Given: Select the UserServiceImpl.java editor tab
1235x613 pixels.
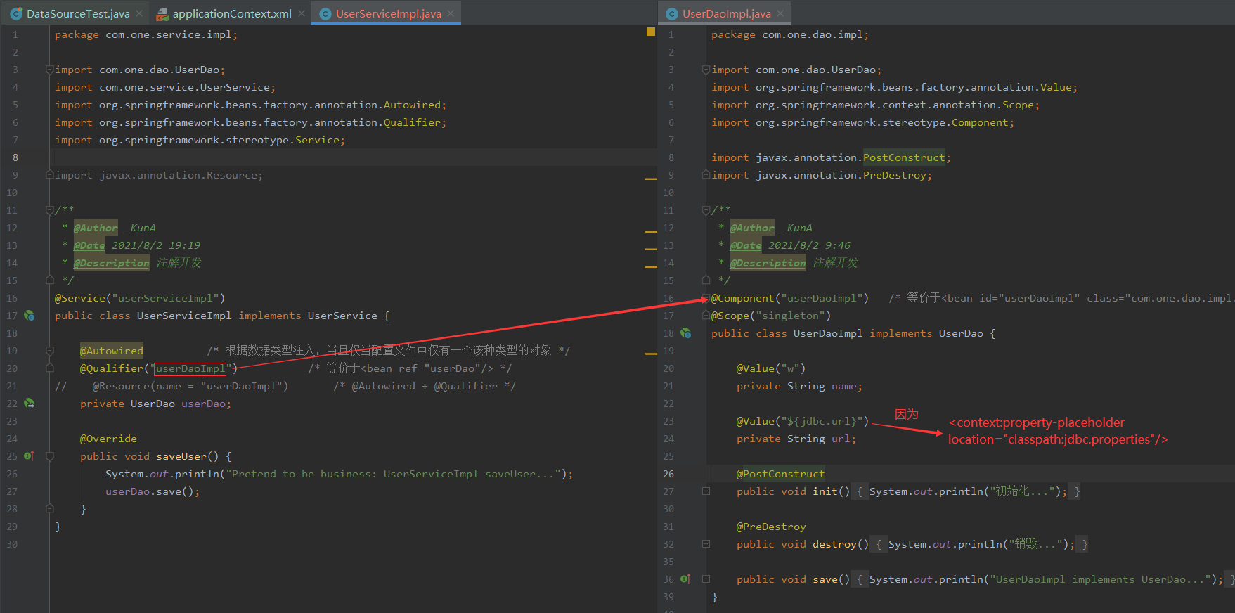Looking at the screenshot, I should (x=388, y=13).
